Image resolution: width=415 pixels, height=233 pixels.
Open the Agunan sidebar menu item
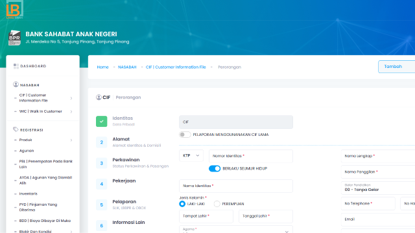point(27,151)
